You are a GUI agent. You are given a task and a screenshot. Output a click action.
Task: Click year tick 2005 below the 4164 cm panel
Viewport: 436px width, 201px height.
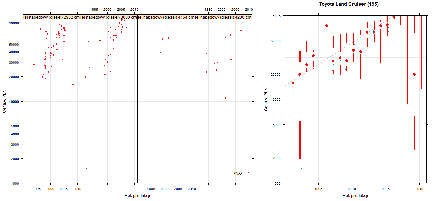pos(178,189)
